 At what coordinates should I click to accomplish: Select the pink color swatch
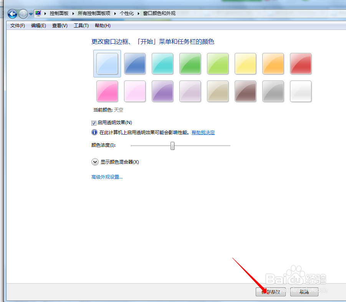[107, 91]
